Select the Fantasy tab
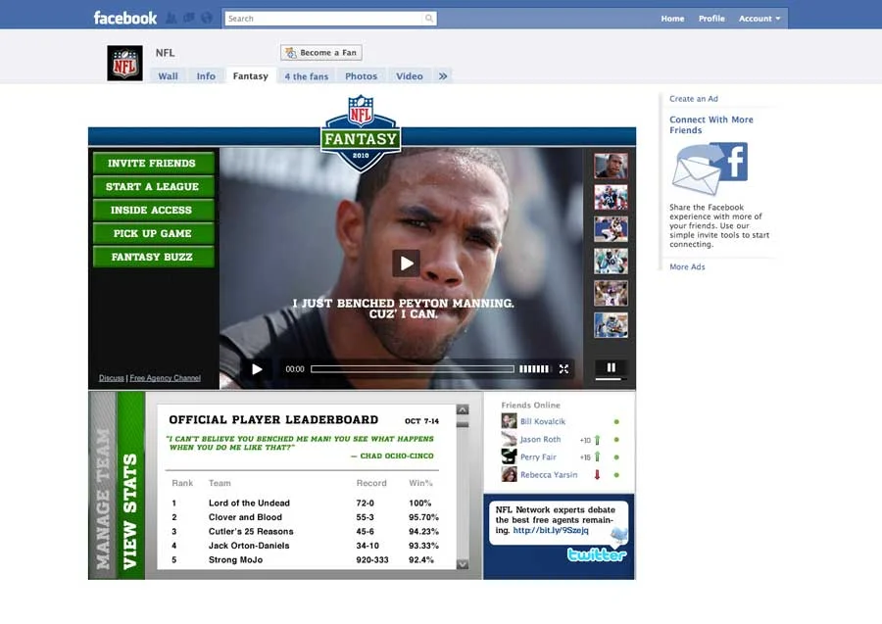The image size is (882, 624). pyautogui.click(x=250, y=75)
